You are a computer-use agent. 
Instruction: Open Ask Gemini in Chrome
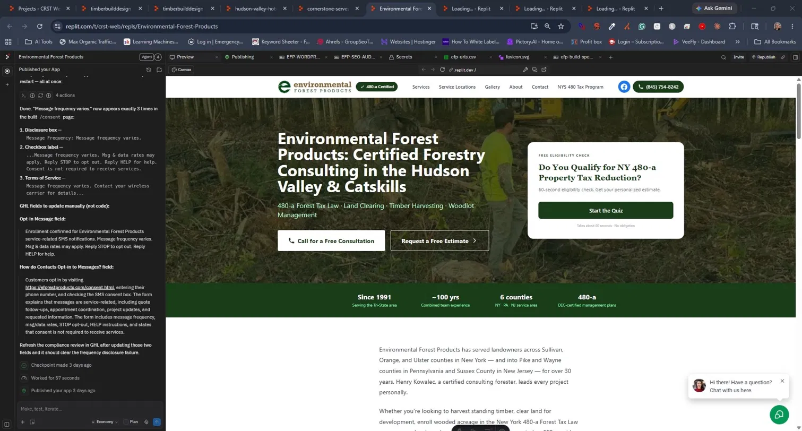click(x=714, y=8)
